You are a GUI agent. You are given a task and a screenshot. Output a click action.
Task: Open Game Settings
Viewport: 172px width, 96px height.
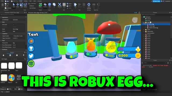pyautogui.click(x=89, y=6)
